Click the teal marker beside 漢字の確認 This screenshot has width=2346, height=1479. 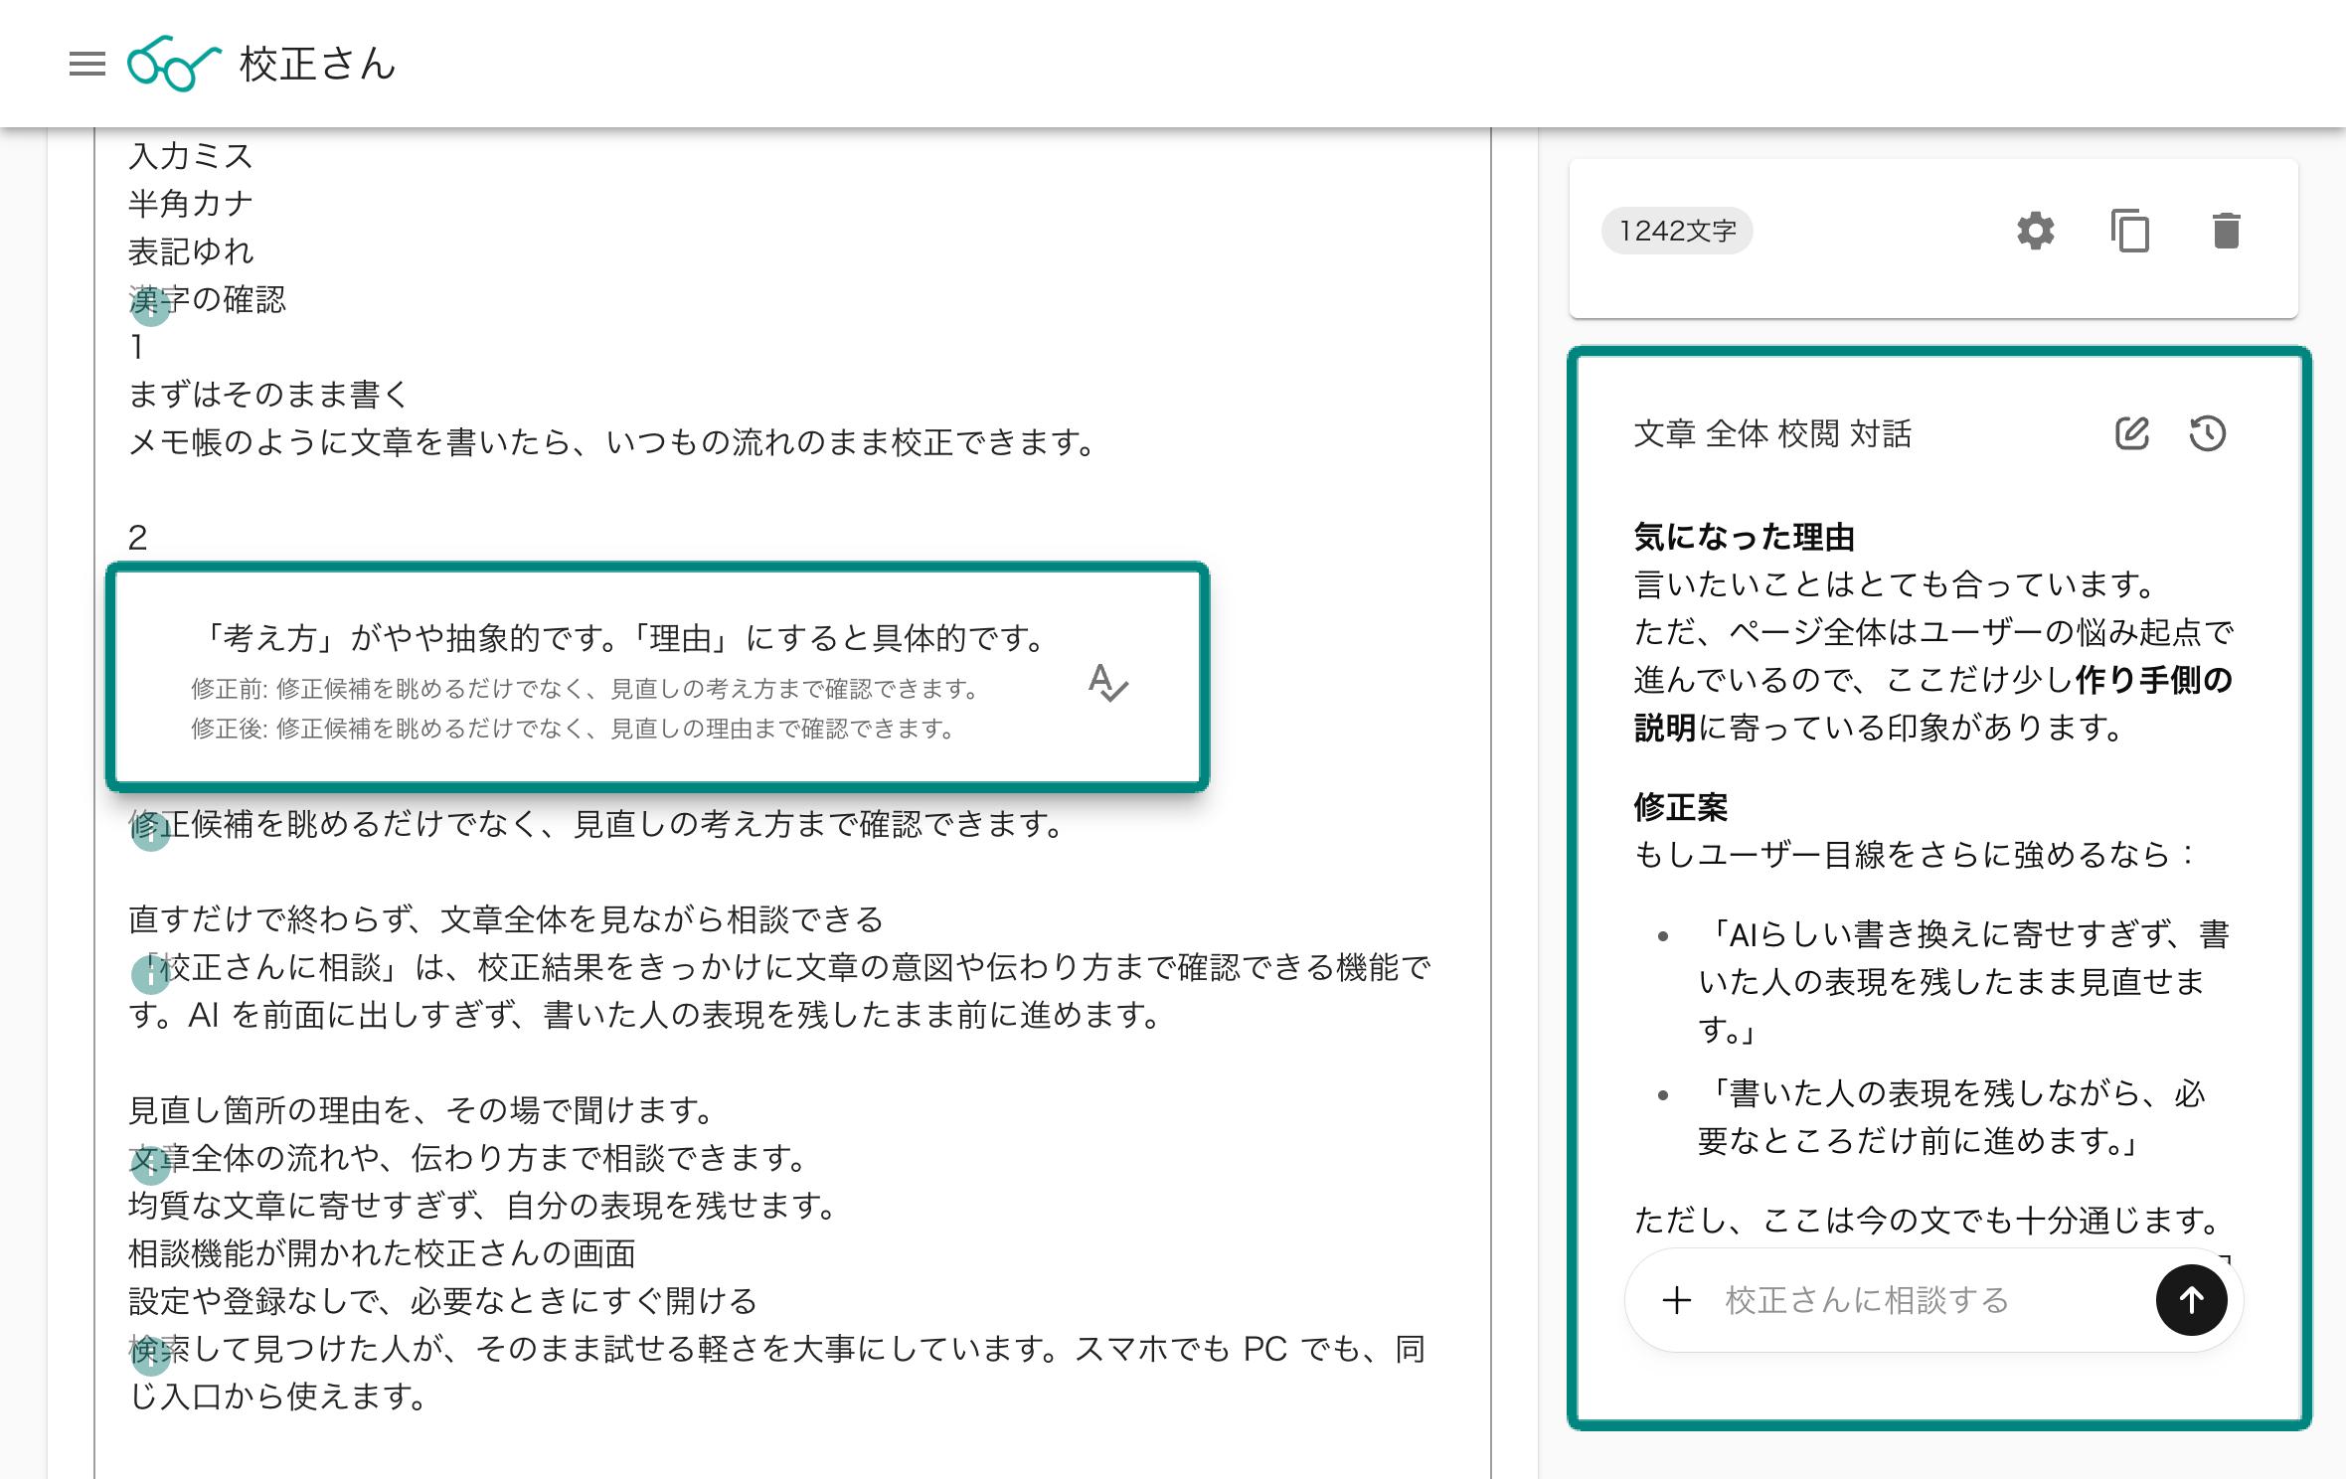coord(151,308)
